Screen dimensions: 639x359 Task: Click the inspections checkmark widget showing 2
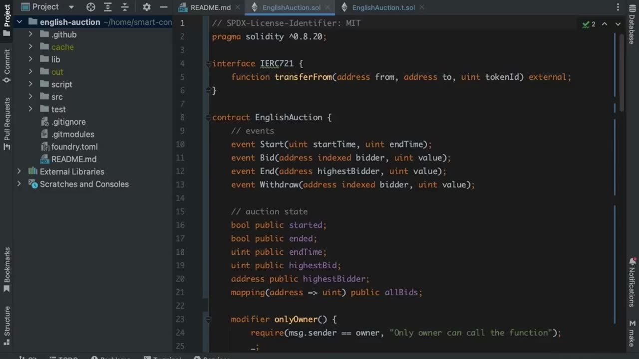click(x=589, y=24)
